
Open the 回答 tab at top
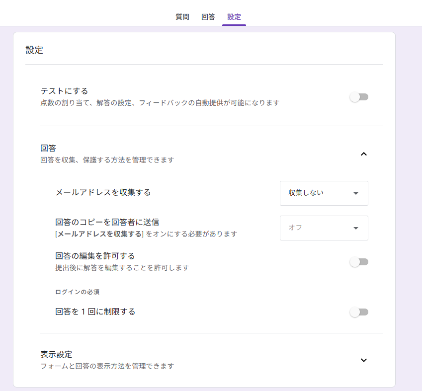(x=208, y=17)
